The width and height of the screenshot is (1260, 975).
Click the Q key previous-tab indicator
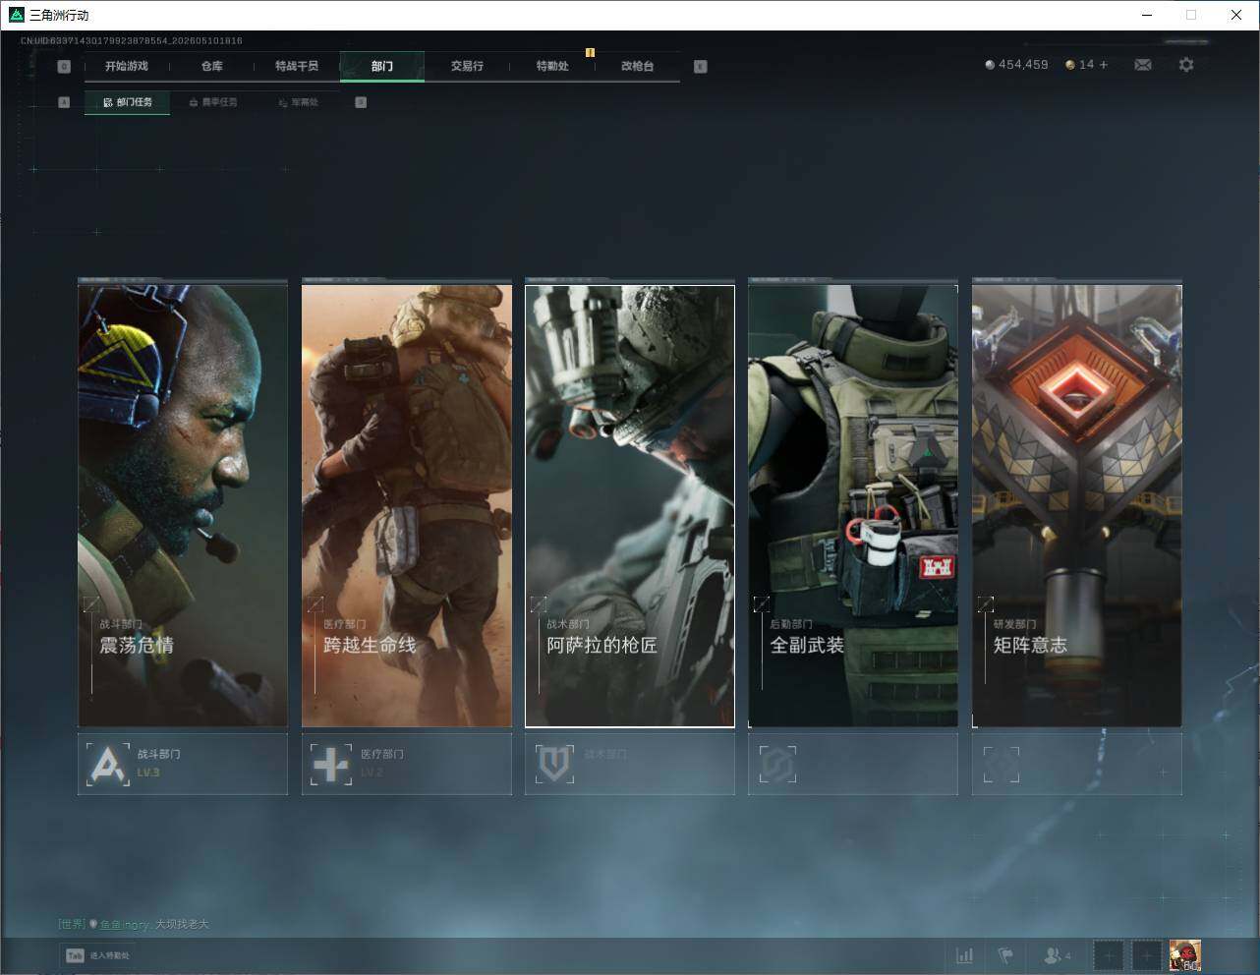[x=64, y=67]
